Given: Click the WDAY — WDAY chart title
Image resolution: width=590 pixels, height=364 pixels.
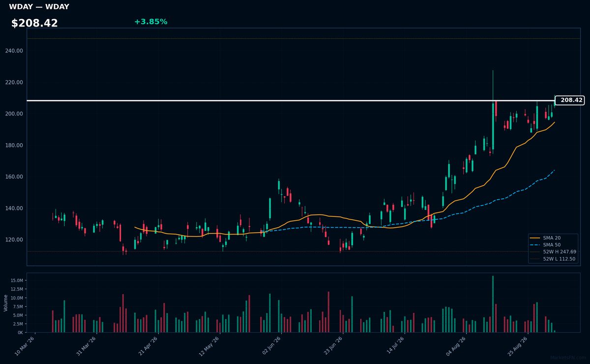Looking at the screenshot, I should (39, 7).
